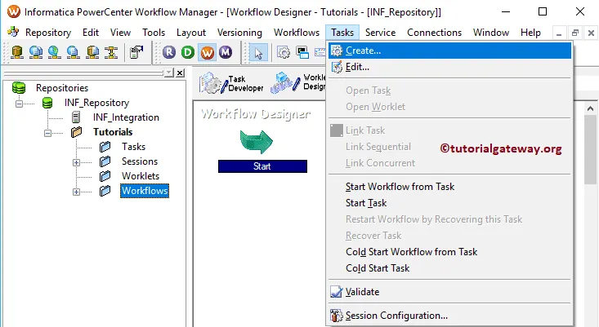Viewport: 599px width, 327px height.
Task: Click the gear task toolbar icon
Action: click(284, 52)
